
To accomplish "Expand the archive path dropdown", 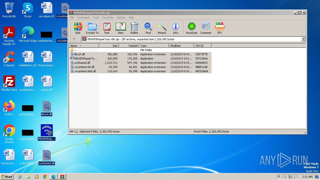I will coord(303,39).
